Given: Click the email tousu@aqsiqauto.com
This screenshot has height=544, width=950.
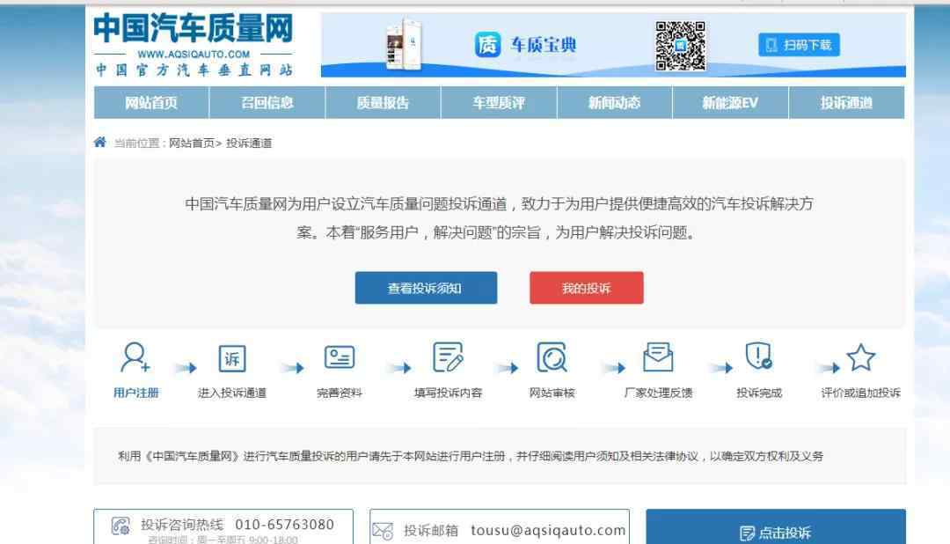Looking at the screenshot, I should coord(548,531).
